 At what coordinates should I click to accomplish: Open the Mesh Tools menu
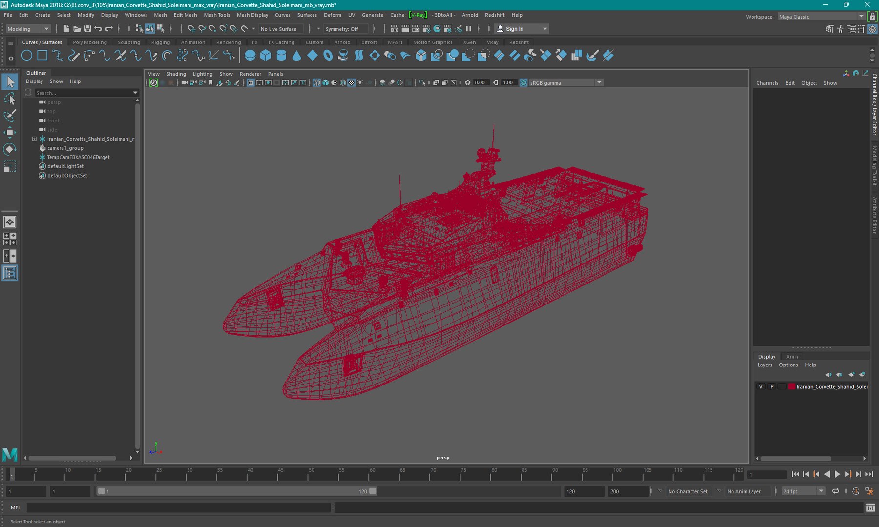(x=217, y=15)
